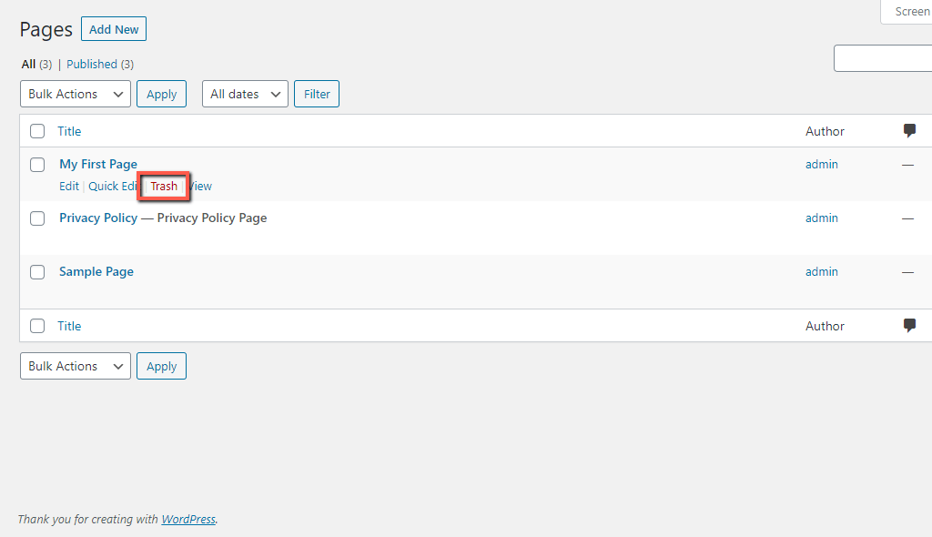Open the WordPress link in footer
Viewport: 932px width, 537px height.
188,519
